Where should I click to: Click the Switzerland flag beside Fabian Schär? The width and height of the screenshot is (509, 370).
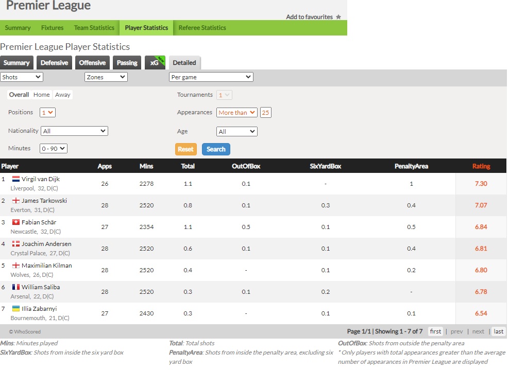tap(16, 222)
